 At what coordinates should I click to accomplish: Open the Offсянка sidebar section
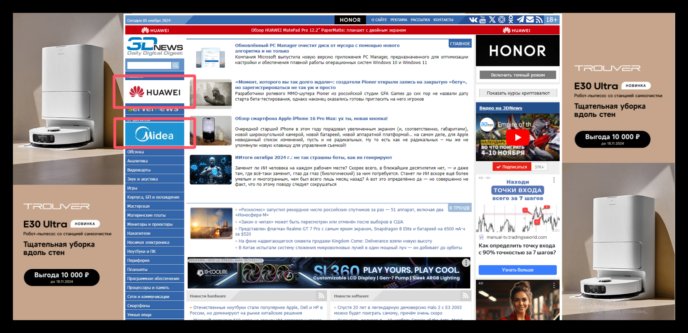(155, 152)
